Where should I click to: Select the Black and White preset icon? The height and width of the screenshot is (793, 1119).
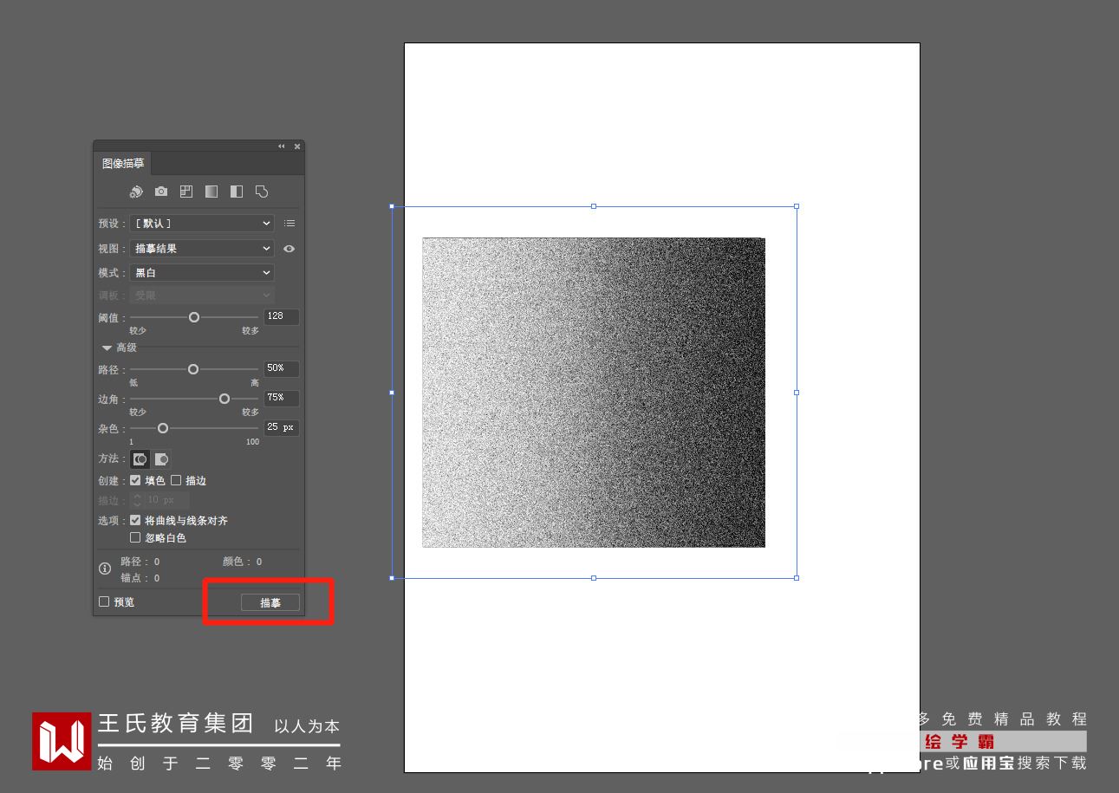pos(237,192)
